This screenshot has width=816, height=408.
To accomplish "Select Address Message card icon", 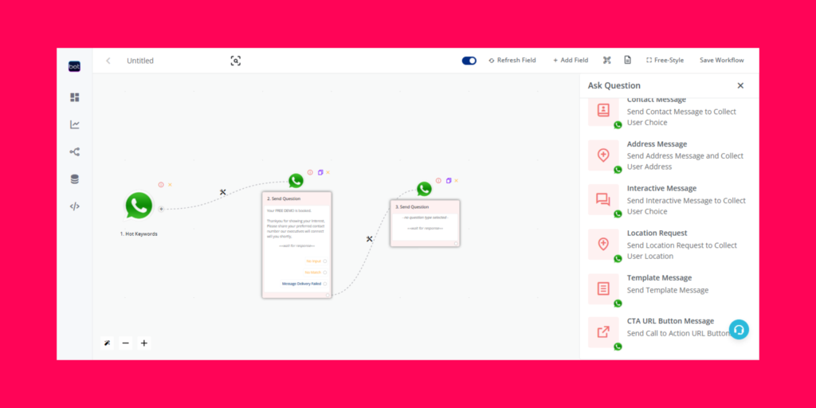I will click(x=603, y=155).
